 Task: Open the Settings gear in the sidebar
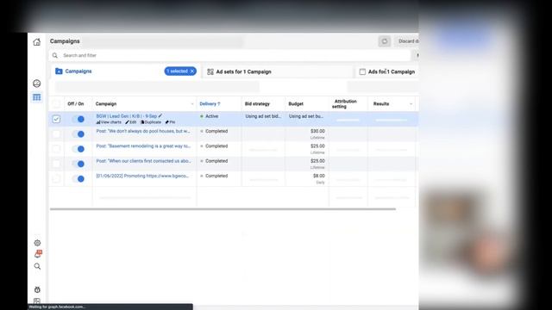point(37,243)
